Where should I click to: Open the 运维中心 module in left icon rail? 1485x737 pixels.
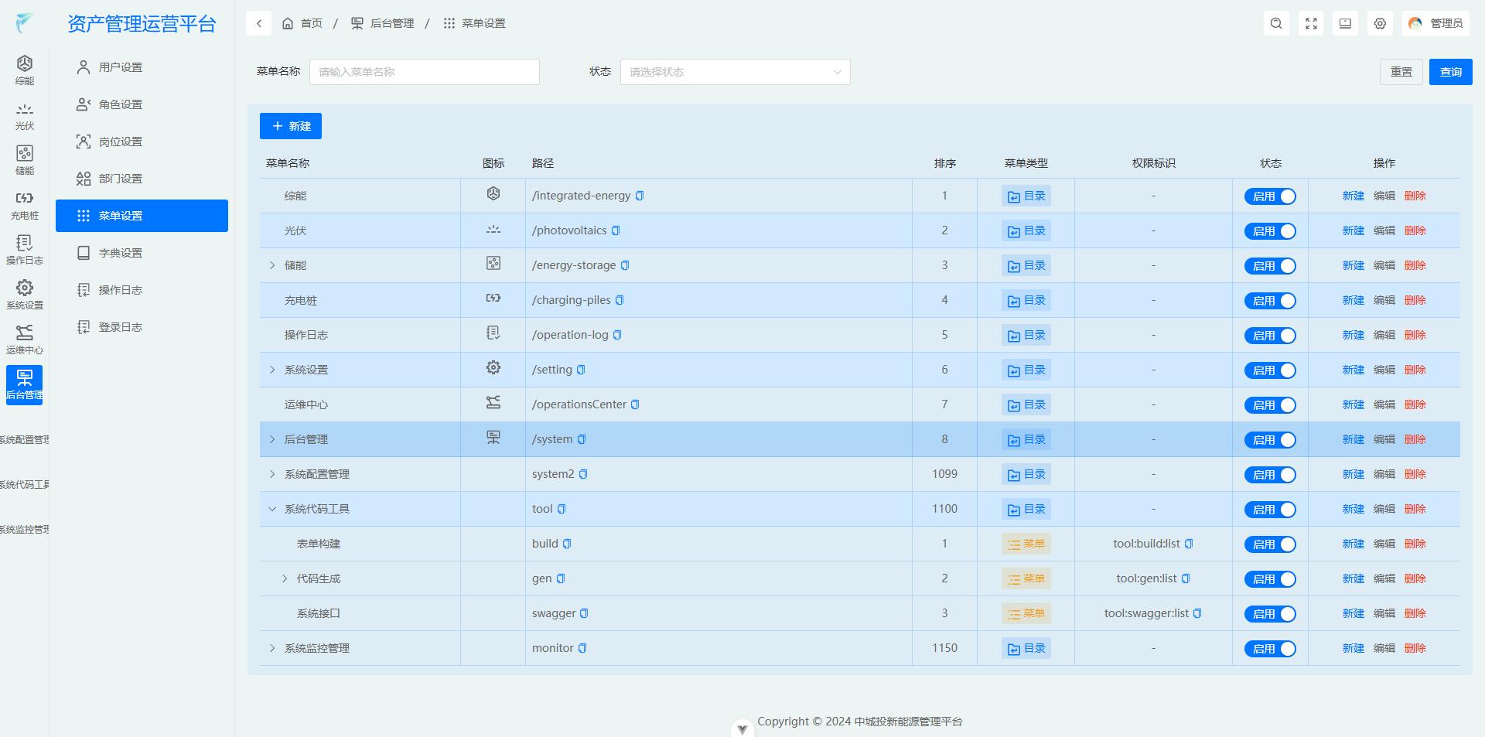point(25,340)
